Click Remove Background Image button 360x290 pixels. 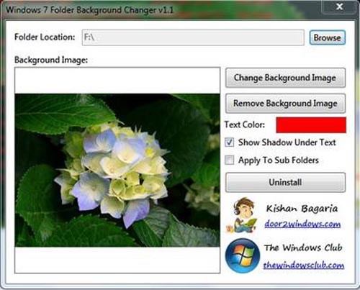[285, 104]
